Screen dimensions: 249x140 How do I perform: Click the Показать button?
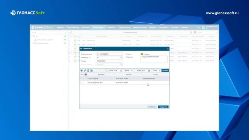(165, 70)
